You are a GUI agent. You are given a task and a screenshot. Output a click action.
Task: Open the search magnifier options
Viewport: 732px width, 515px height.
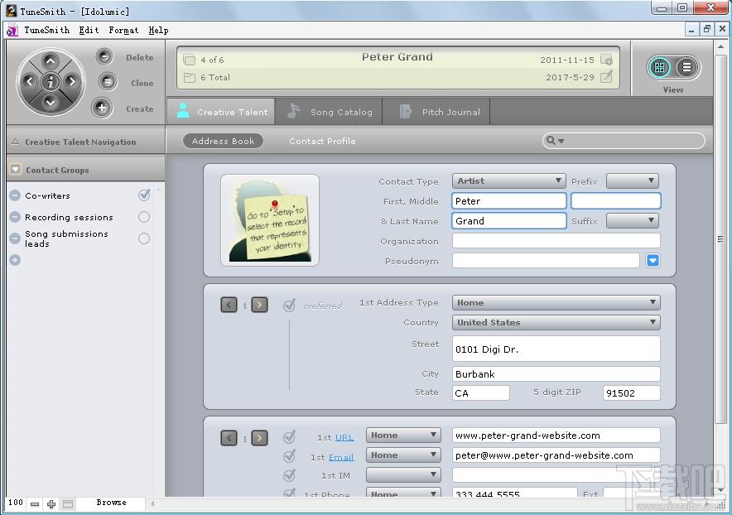pyautogui.click(x=555, y=141)
